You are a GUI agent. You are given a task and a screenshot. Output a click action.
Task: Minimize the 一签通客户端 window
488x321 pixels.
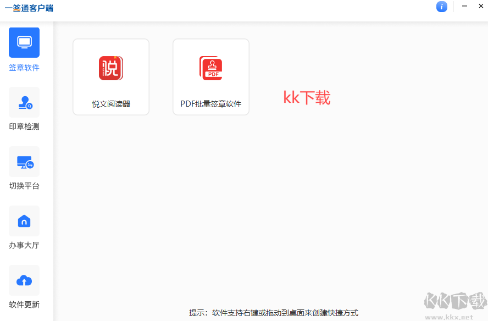[464, 6]
